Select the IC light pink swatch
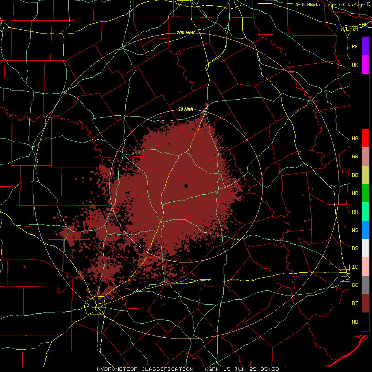372x372 pixels. pyautogui.click(x=365, y=267)
